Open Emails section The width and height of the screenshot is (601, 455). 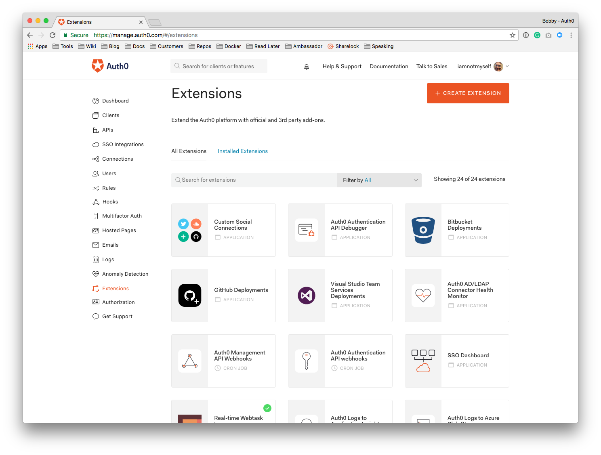[110, 245]
